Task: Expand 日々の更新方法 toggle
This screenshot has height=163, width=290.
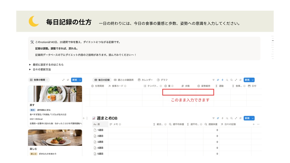Action: point(30,70)
